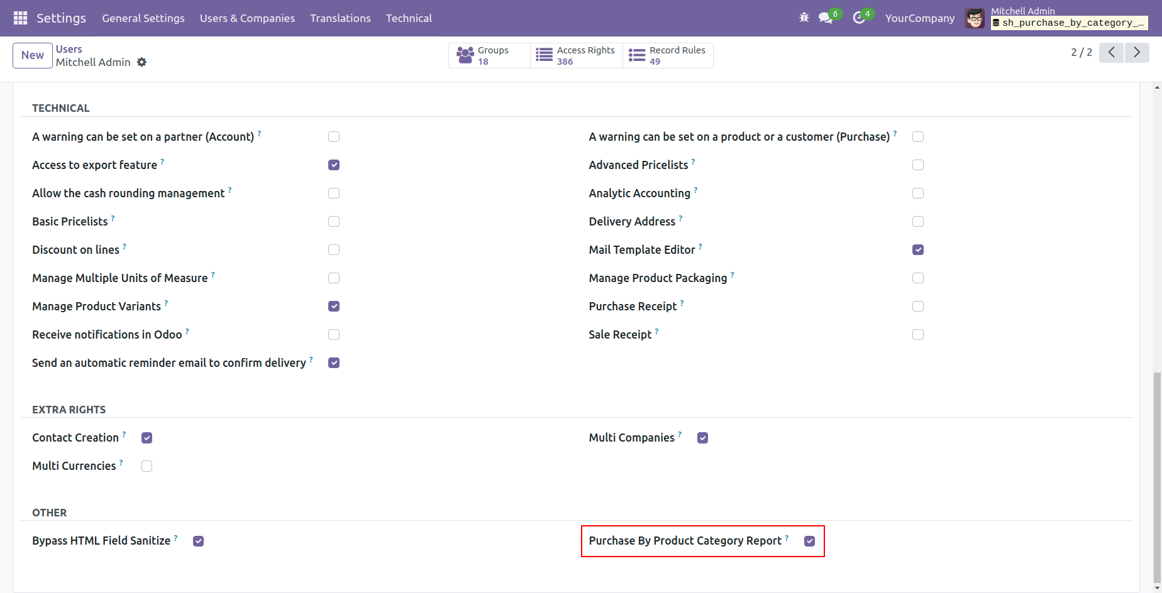Show help tooltip for Analytic Accounting
The width and height of the screenshot is (1162, 593).
[x=695, y=190]
